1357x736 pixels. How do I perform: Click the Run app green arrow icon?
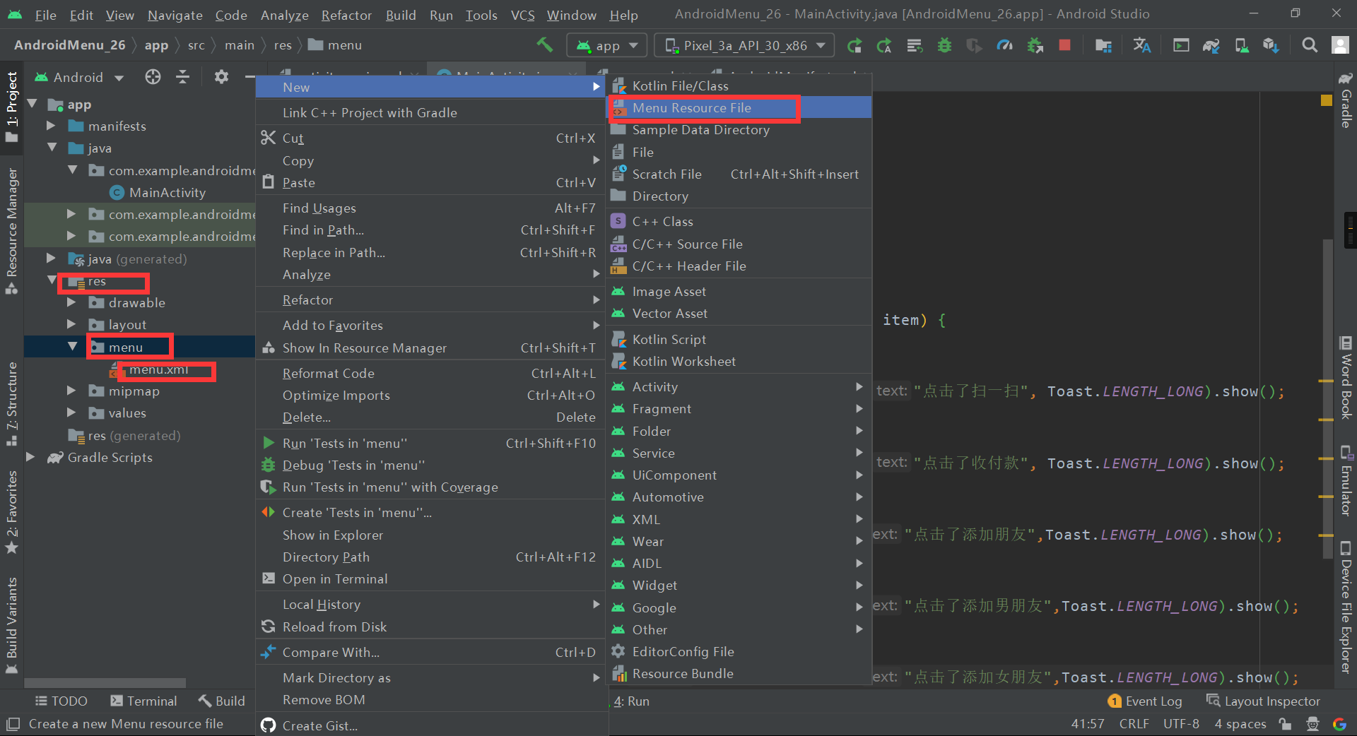point(854,46)
